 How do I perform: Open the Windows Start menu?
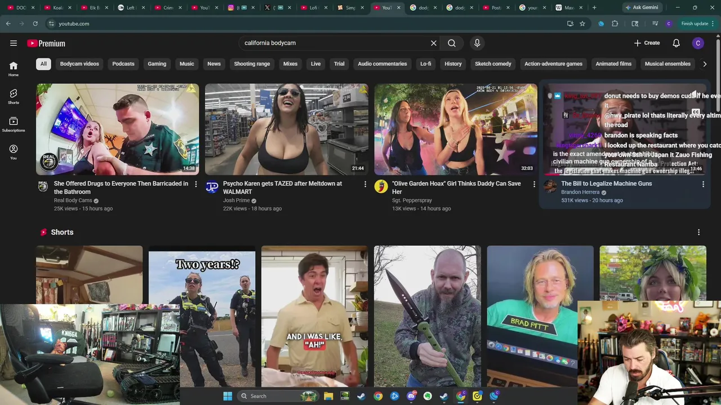pyautogui.click(x=228, y=396)
